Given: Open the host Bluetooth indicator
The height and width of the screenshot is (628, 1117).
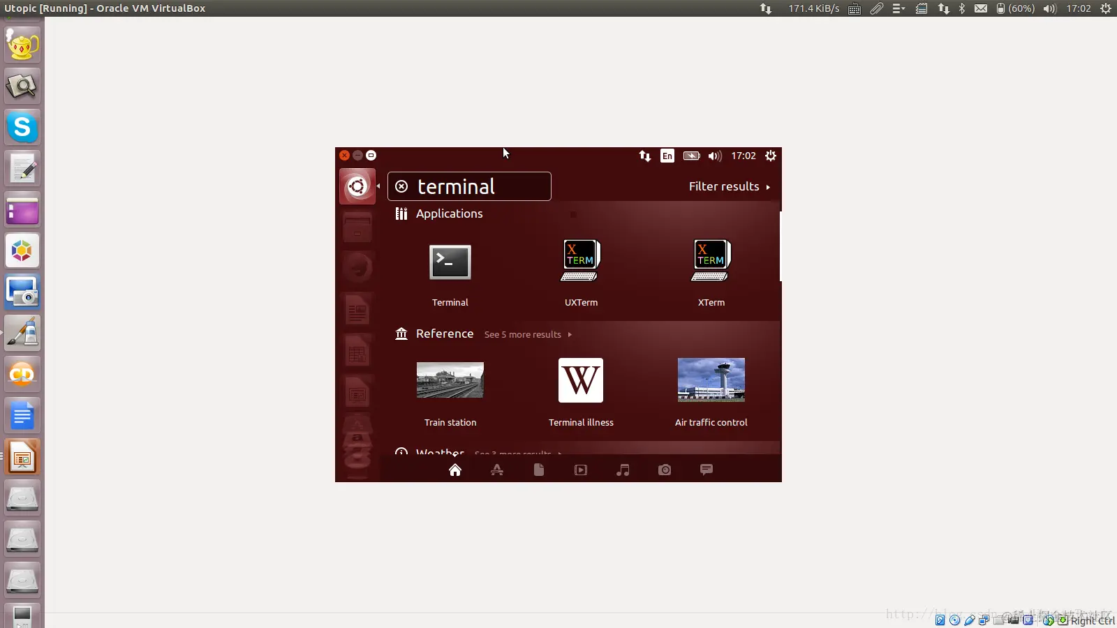Looking at the screenshot, I should tap(962, 8).
